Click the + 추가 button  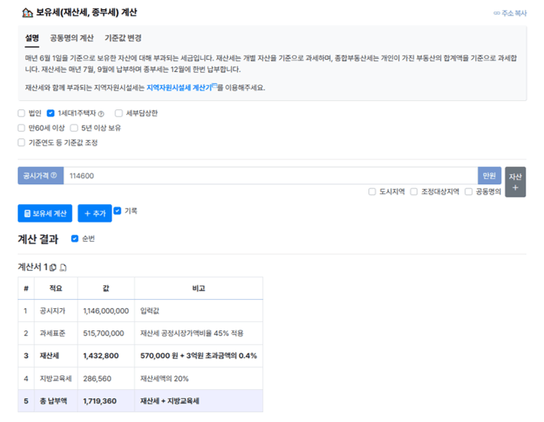pyautogui.click(x=95, y=213)
